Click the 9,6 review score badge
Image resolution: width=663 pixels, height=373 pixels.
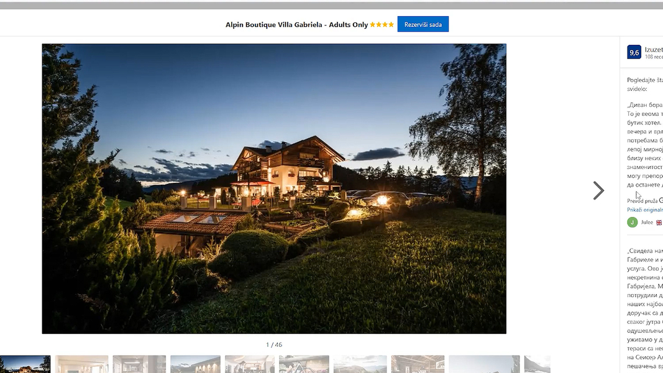[634, 52]
